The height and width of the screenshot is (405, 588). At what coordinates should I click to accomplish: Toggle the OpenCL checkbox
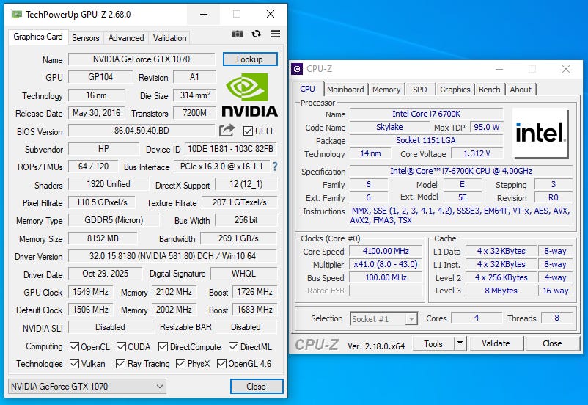(x=74, y=347)
